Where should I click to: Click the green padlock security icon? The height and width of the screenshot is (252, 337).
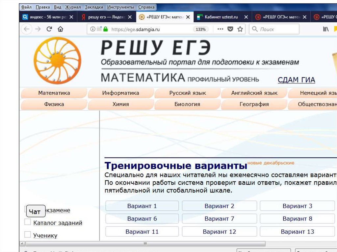coord(105,29)
